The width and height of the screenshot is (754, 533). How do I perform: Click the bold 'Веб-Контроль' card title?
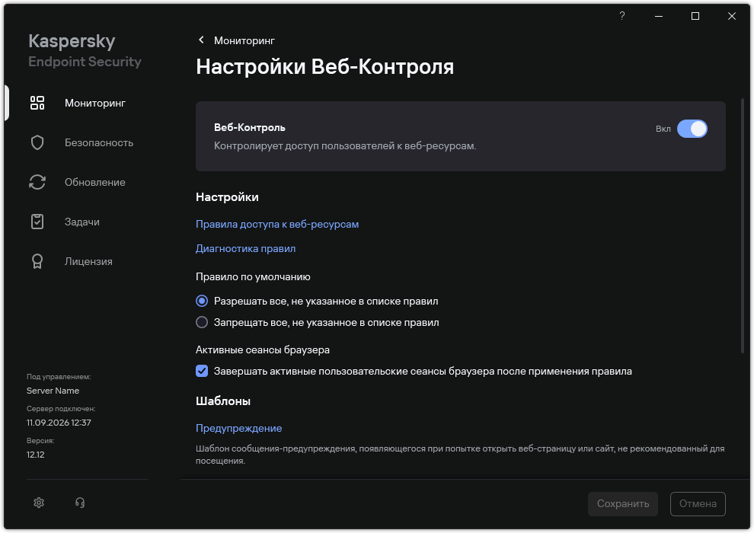250,127
